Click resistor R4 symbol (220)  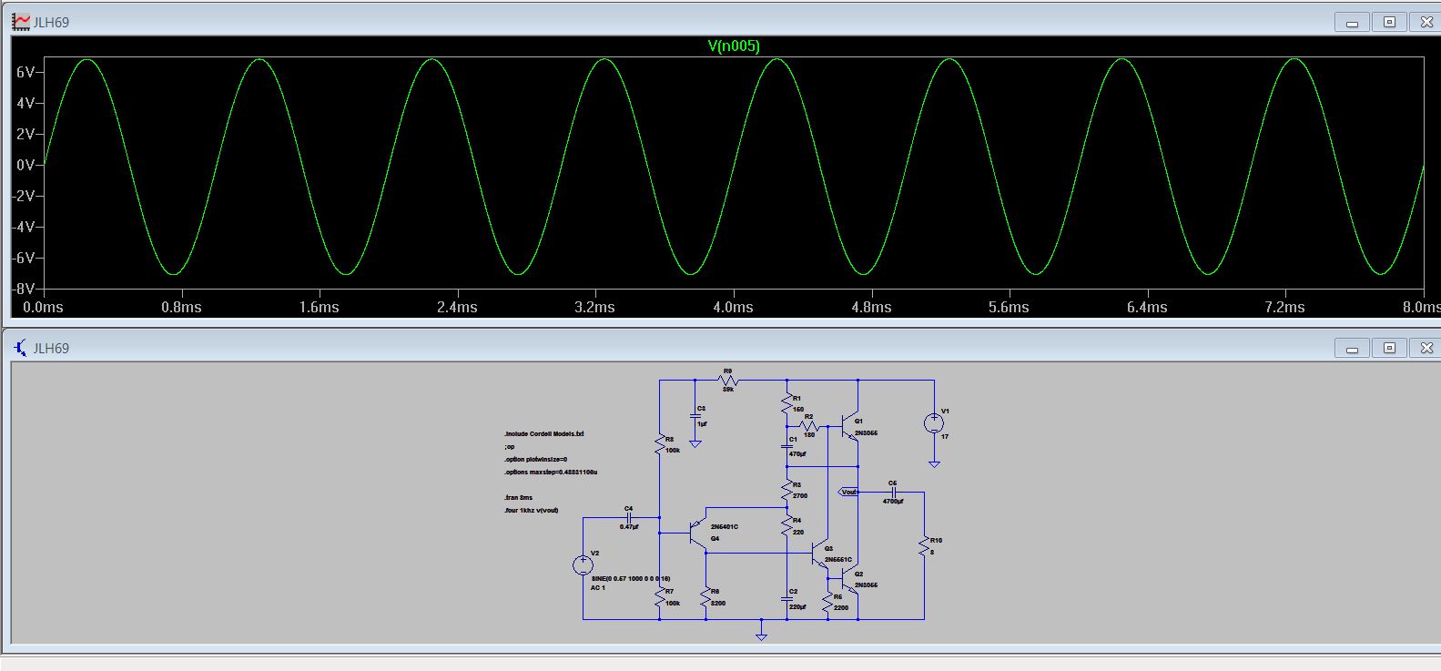(786, 526)
